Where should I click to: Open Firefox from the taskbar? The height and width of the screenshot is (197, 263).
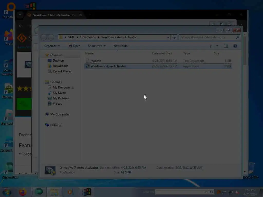[x=23, y=192]
